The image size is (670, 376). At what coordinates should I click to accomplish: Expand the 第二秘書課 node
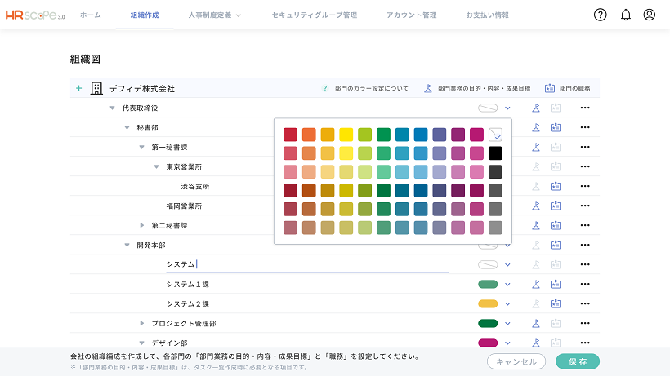142,225
